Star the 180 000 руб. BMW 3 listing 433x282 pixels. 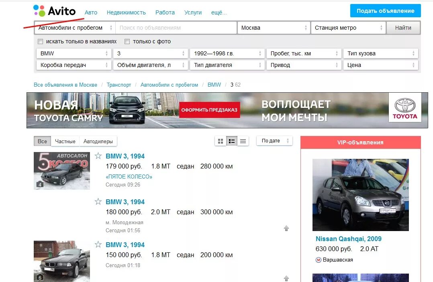click(x=98, y=201)
